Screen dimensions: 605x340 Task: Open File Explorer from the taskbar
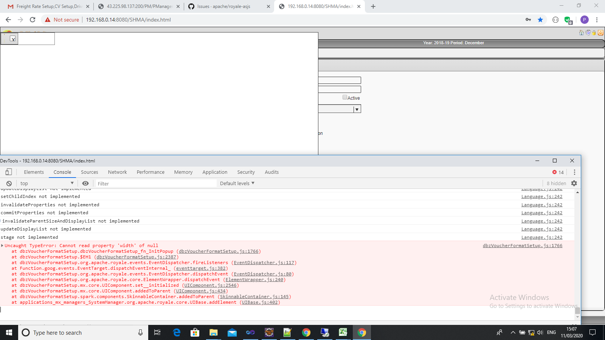[x=214, y=332]
